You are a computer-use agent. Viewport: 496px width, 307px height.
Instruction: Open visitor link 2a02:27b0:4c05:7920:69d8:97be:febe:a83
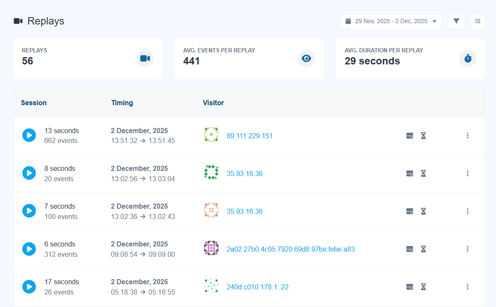coord(290,249)
